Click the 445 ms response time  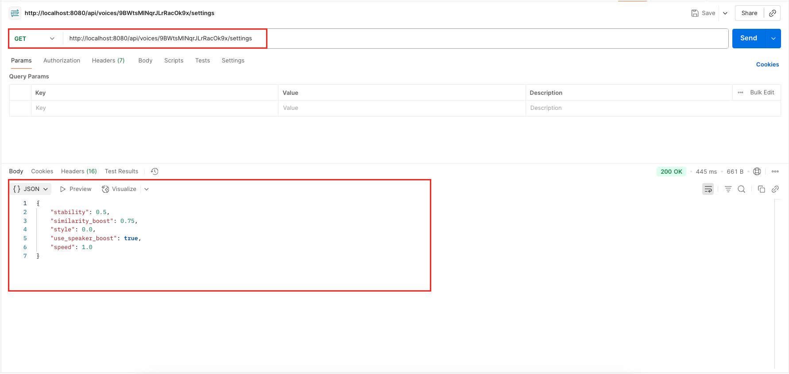(706, 171)
